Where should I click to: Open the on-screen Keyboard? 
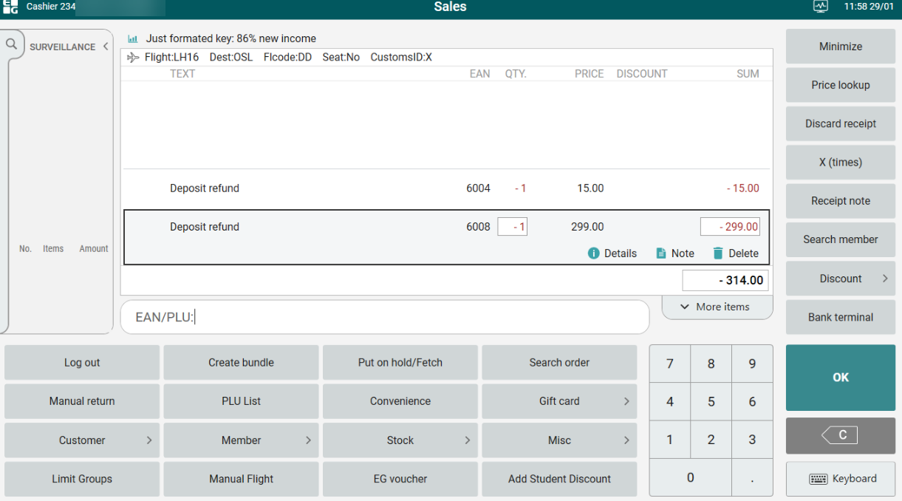[x=841, y=479]
